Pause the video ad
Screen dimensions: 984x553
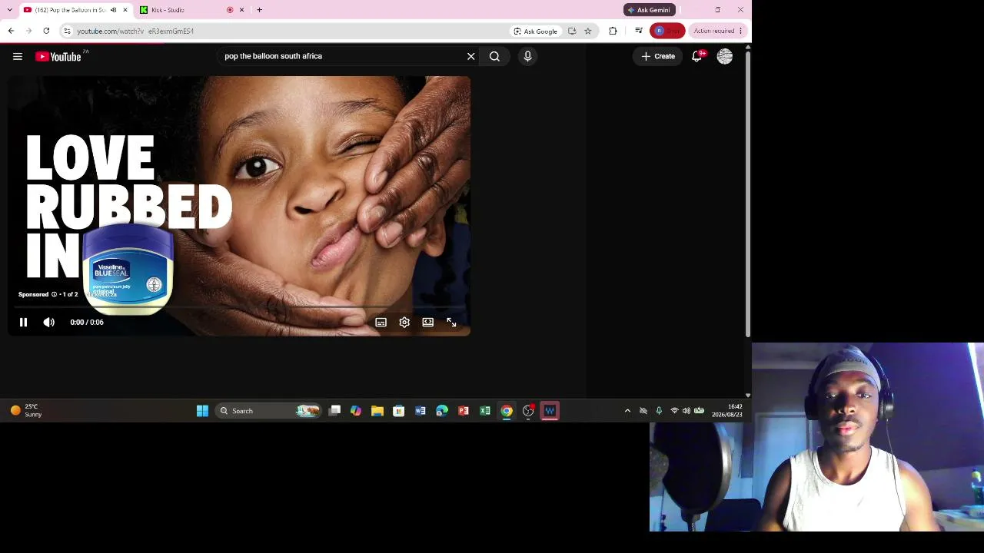tap(23, 323)
